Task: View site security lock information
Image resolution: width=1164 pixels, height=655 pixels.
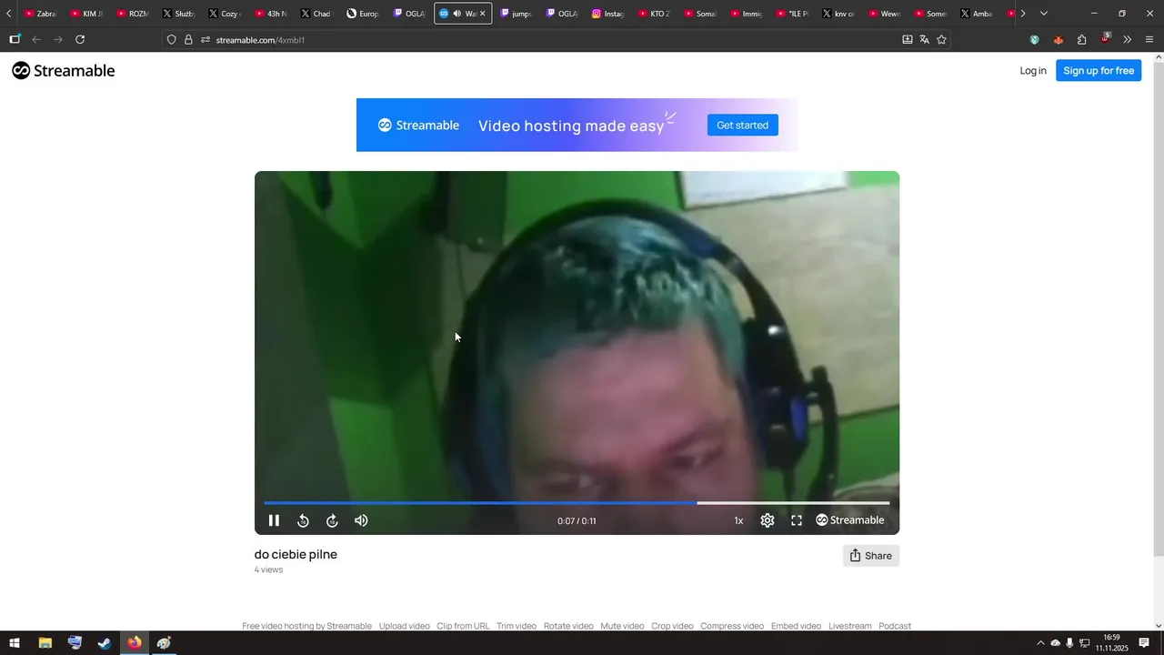Action: click(x=188, y=40)
